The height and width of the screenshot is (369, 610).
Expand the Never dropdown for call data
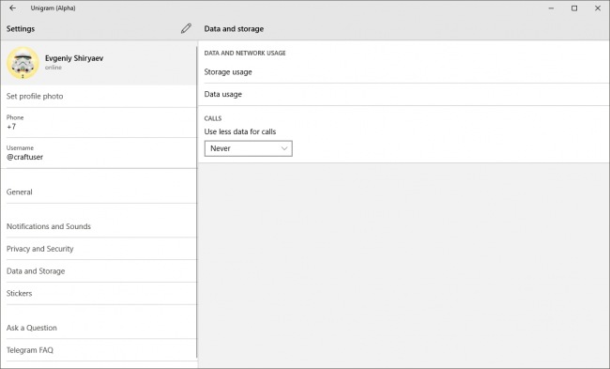click(x=248, y=148)
